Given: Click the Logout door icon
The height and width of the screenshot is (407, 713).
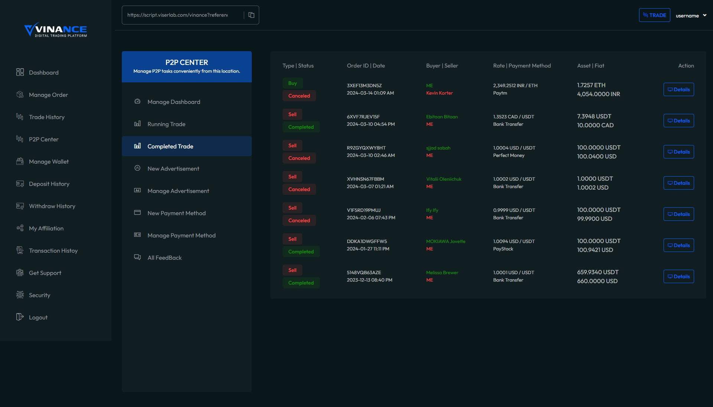Looking at the screenshot, I should coord(20,317).
